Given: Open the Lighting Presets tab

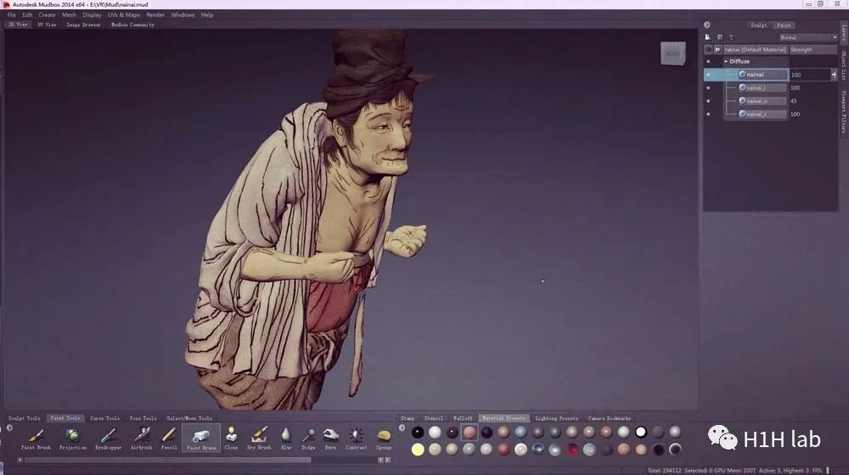Looking at the screenshot, I should [x=558, y=418].
